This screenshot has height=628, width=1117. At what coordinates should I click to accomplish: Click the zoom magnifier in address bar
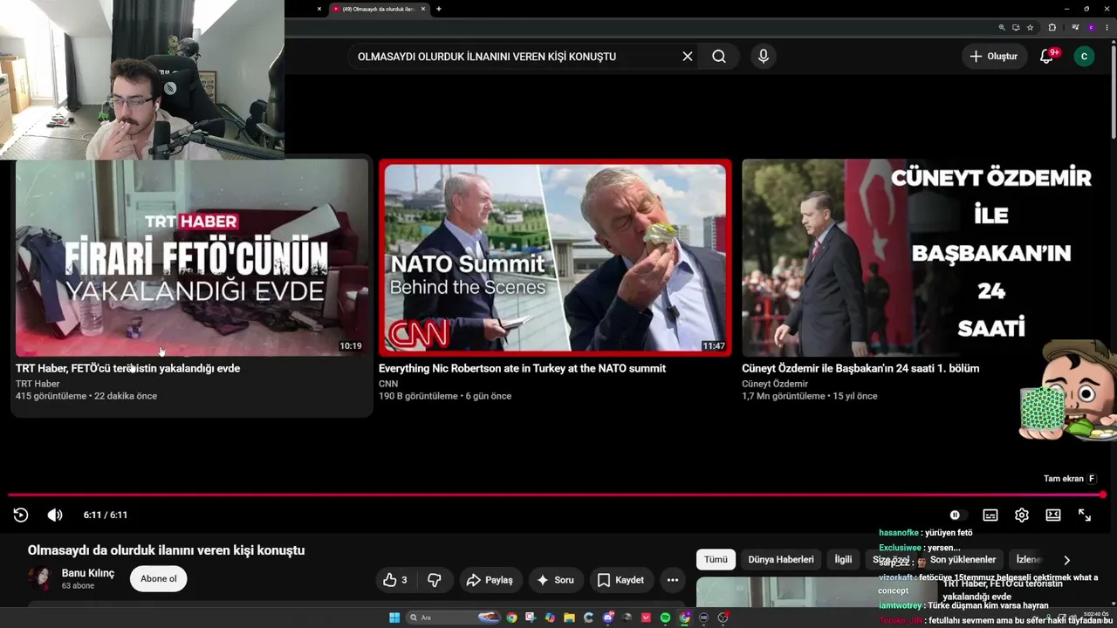(x=1002, y=27)
